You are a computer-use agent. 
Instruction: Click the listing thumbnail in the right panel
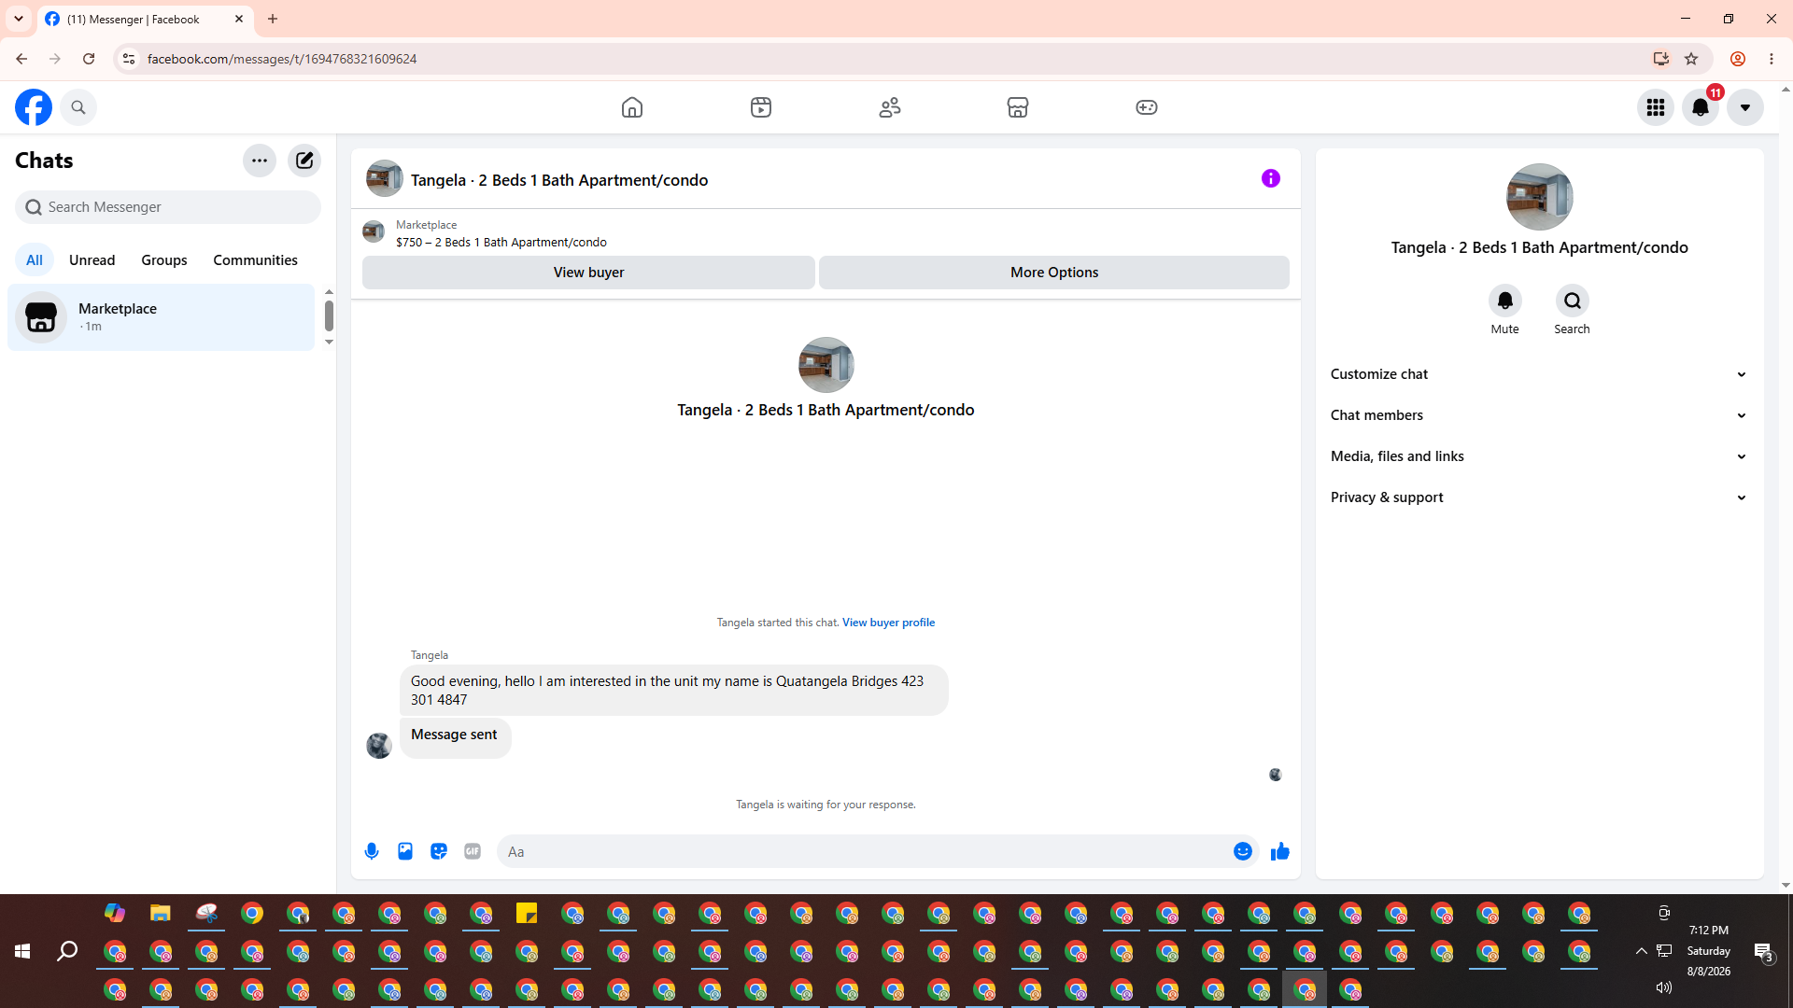click(x=1540, y=197)
